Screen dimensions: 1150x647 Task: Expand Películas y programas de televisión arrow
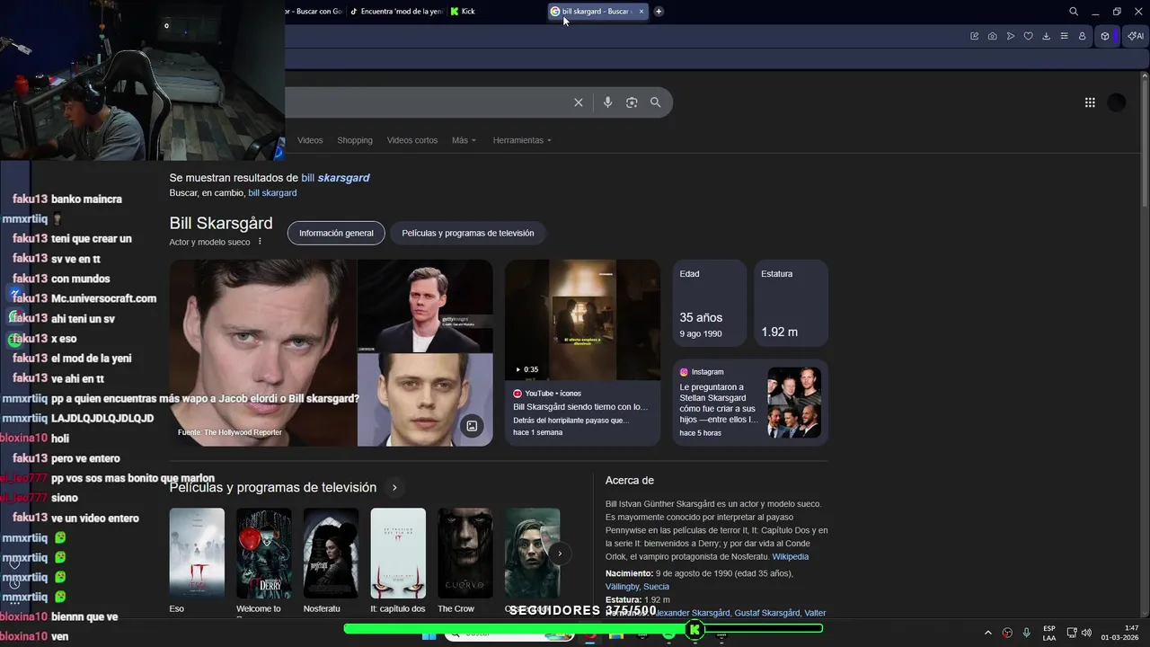[394, 488]
